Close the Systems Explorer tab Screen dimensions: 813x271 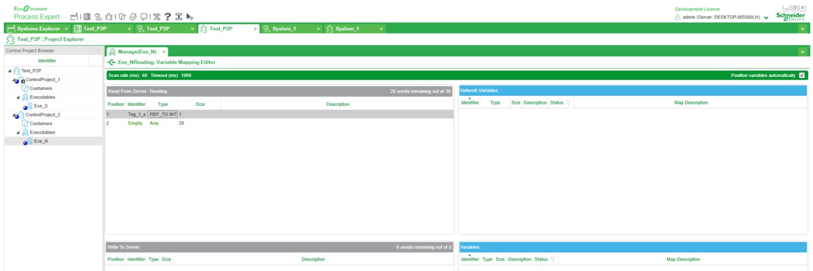pyautogui.click(x=67, y=29)
